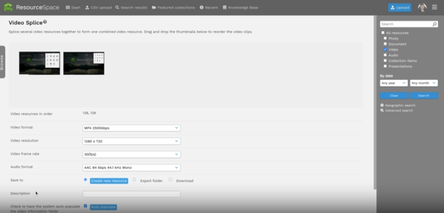Click the Dash grid icon

pyautogui.click(x=68, y=8)
